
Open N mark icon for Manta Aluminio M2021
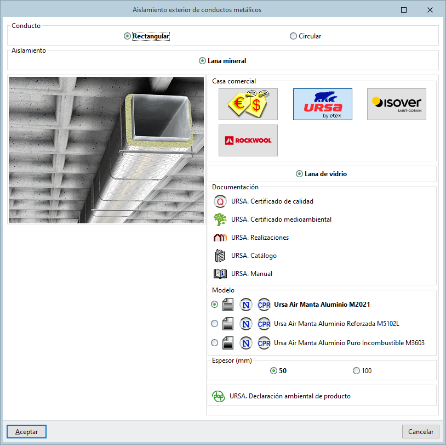pos(246,305)
